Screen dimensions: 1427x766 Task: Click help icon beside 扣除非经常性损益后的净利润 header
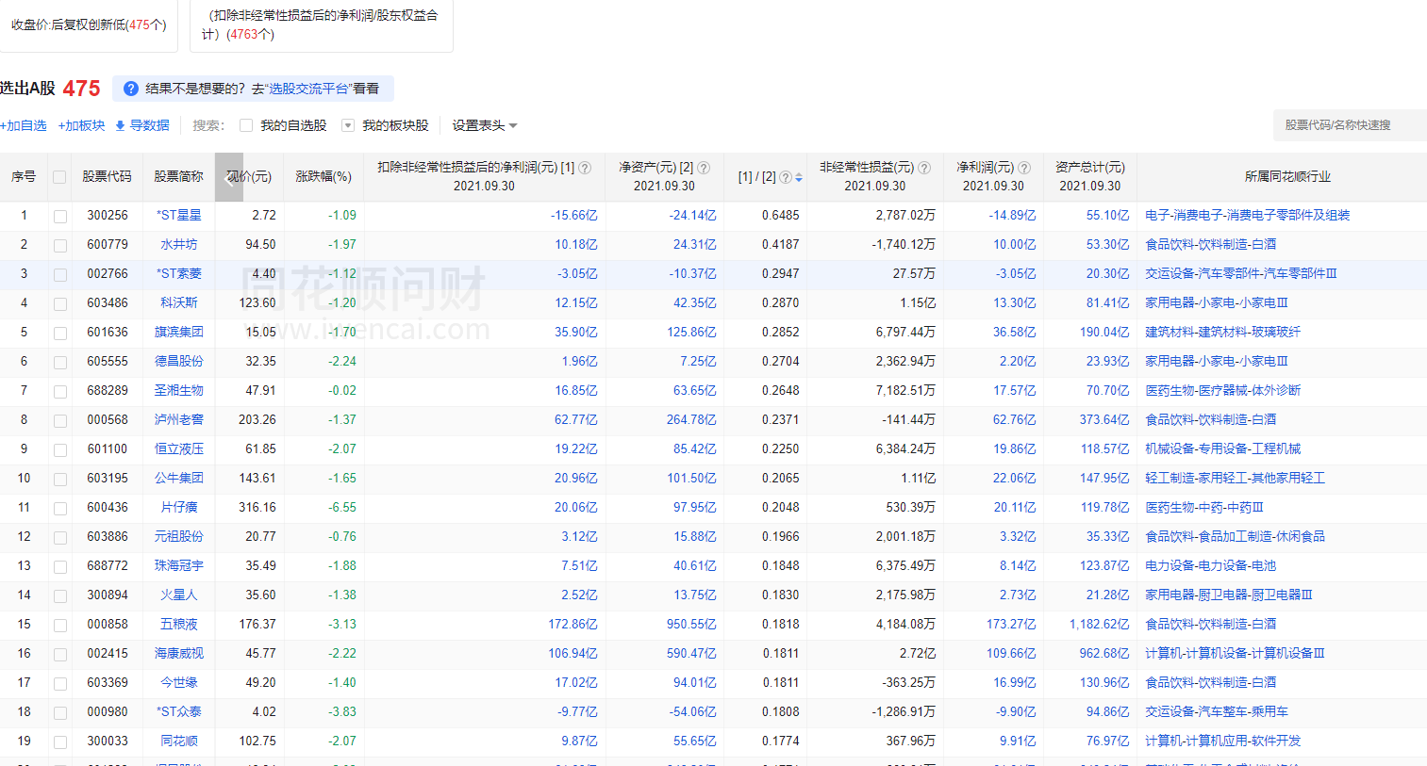585,168
